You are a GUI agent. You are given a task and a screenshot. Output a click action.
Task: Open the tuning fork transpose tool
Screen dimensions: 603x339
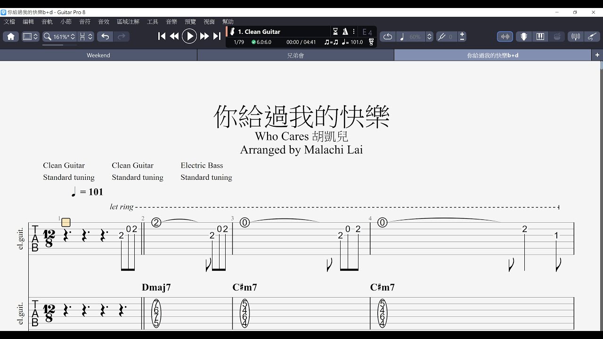click(441, 37)
